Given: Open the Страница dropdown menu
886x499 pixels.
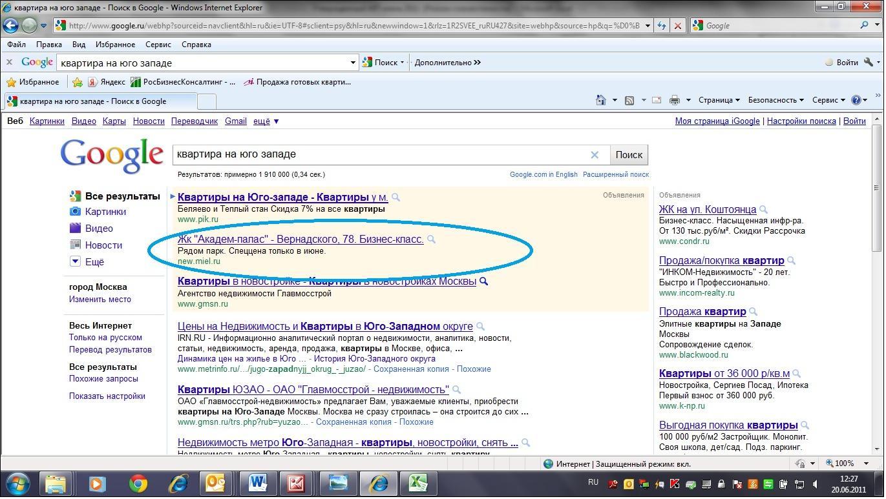Looking at the screenshot, I should click(x=719, y=100).
